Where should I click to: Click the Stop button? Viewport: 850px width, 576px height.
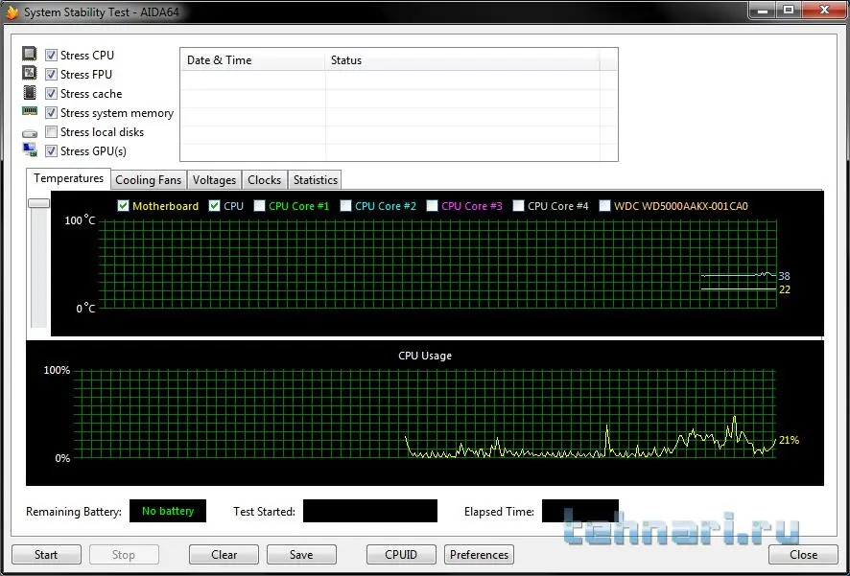point(124,554)
